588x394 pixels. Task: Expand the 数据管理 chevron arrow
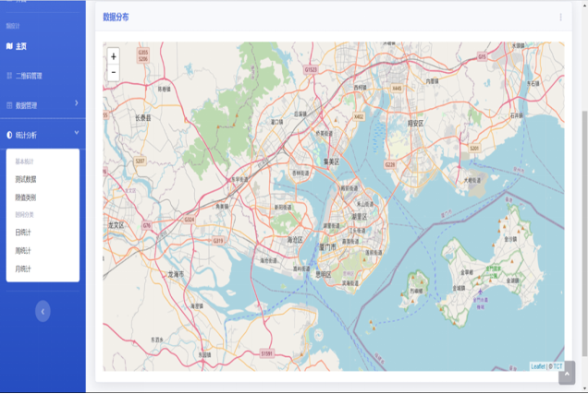(77, 103)
